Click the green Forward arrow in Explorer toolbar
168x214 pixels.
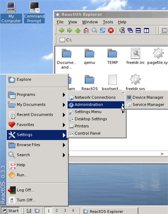point(70,30)
